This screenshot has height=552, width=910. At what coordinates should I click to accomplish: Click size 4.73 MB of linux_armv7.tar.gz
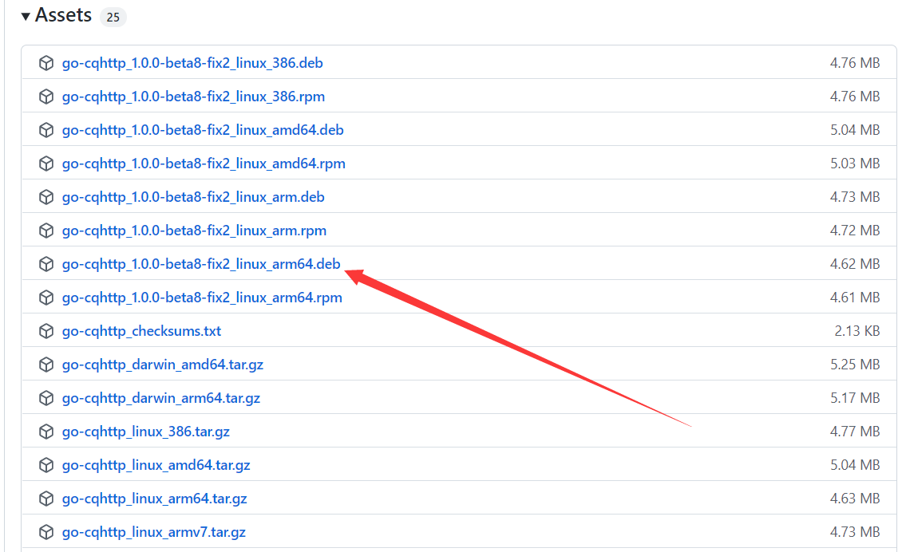pos(855,532)
